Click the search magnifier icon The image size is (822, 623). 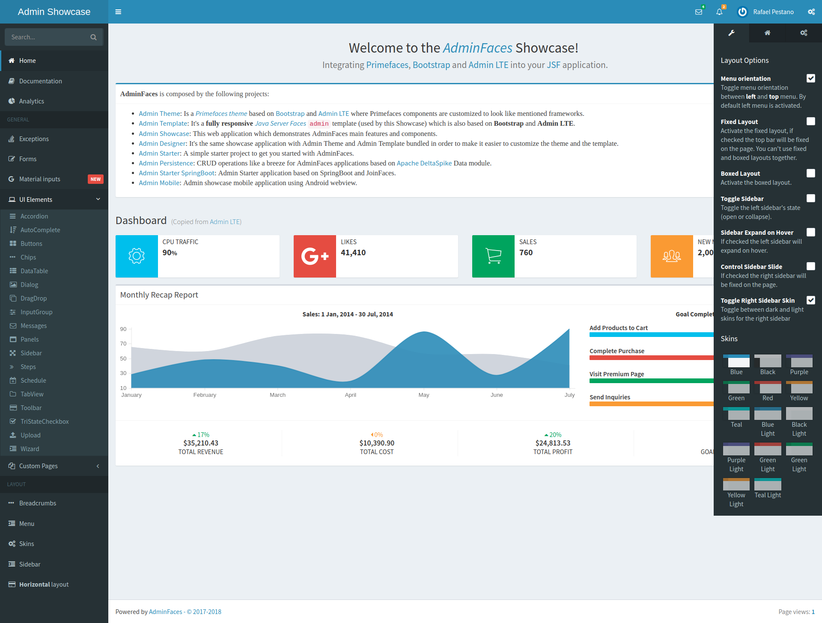93,37
